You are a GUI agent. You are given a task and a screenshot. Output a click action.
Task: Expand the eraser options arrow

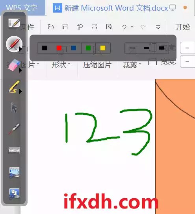(x=20, y=70)
